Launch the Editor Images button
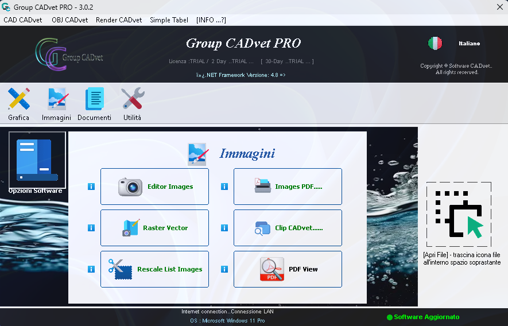Image resolution: width=508 pixels, height=326 pixels. point(154,187)
